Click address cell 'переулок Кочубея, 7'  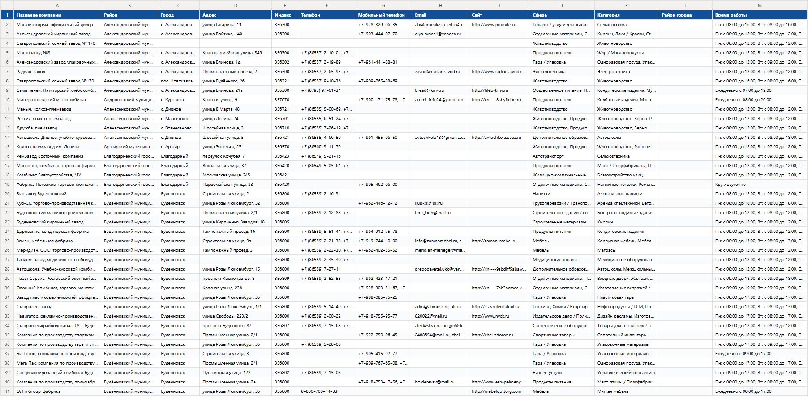(236, 156)
